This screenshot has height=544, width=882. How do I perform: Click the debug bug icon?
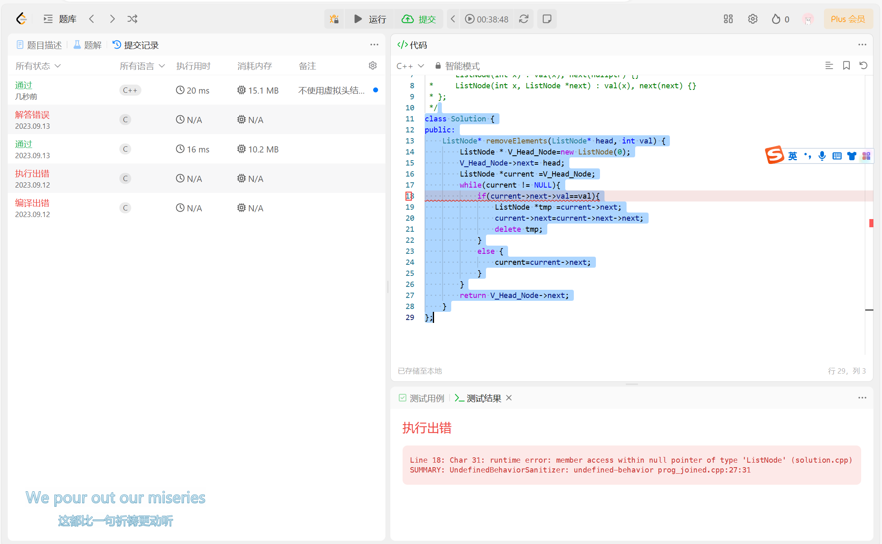point(334,19)
